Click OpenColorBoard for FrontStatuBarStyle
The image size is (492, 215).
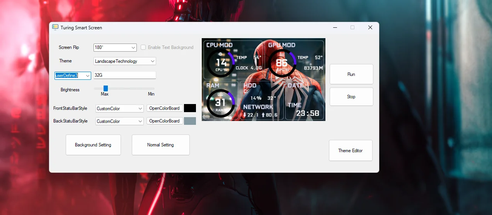(165, 108)
